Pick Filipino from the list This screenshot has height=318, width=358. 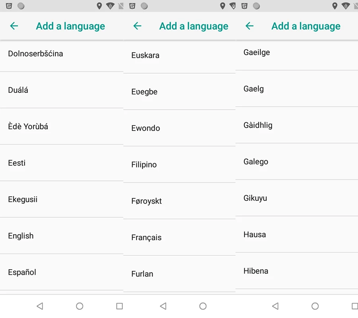179,164
